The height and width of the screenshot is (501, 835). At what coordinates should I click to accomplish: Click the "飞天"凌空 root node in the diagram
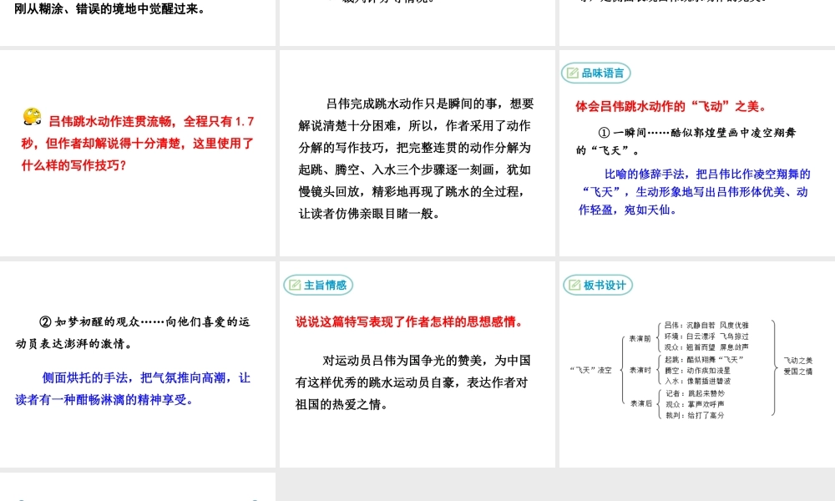pos(590,370)
